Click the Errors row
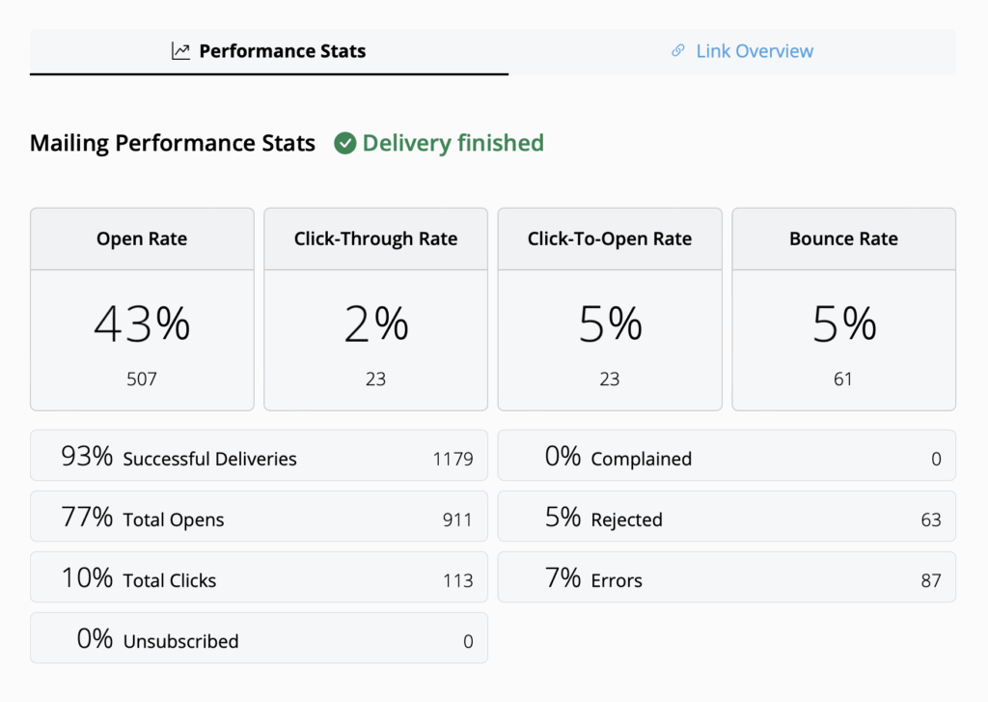This screenshot has height=702, width=988. click(727, 577)
